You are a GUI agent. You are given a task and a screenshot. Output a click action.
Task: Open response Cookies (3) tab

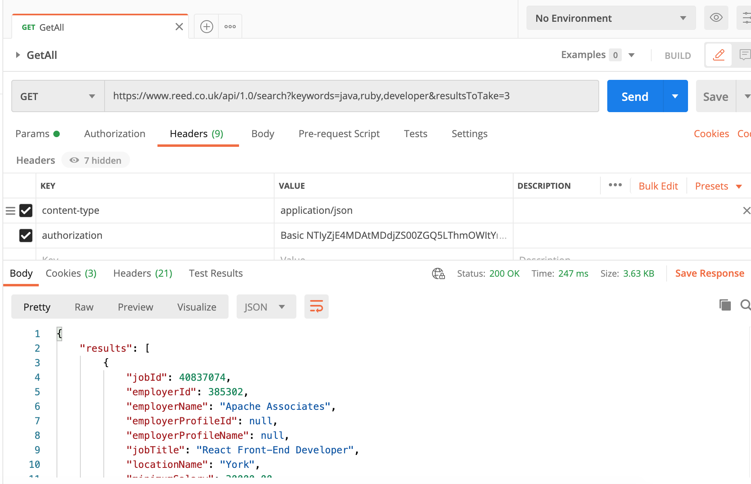point(71,273)
